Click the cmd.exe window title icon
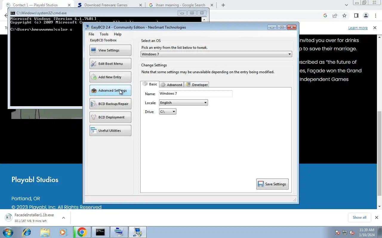The height and width of the screenshot is (238, 382). point(13,13)
